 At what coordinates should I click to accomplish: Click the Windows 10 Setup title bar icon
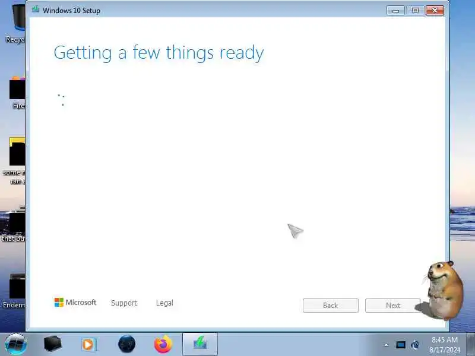(36, 9)
